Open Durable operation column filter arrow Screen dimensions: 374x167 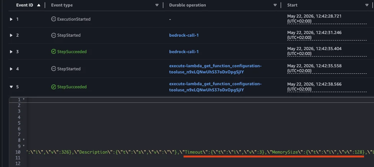tap(275, 5)
